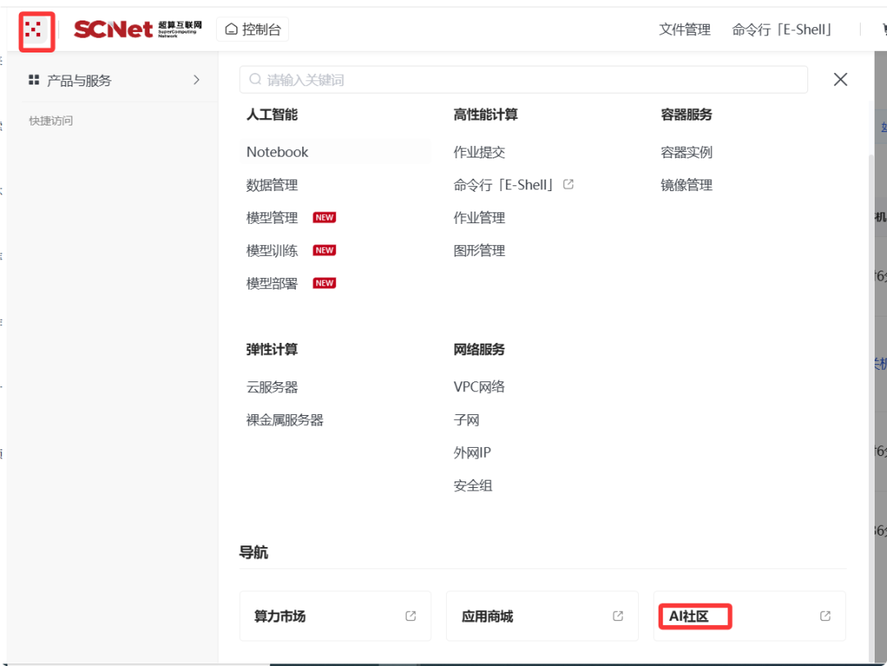Click NEW badge beside 模型管理
The height and width of the screenshot is (666, 887).
coord(324,217)
